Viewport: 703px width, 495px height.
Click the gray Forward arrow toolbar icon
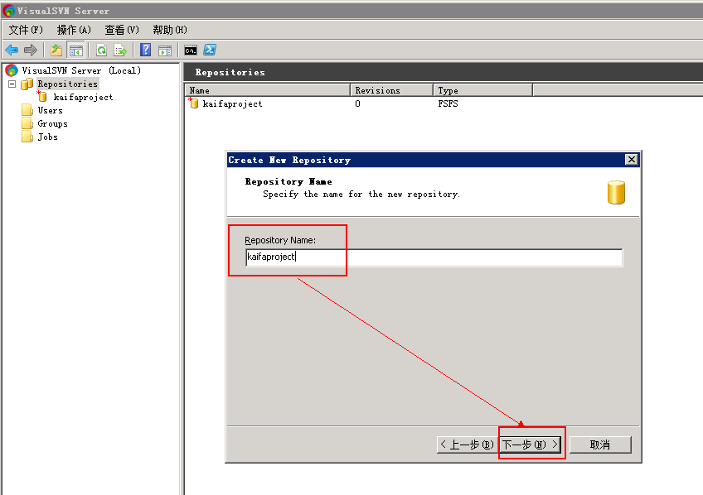[x=30, y=50]
